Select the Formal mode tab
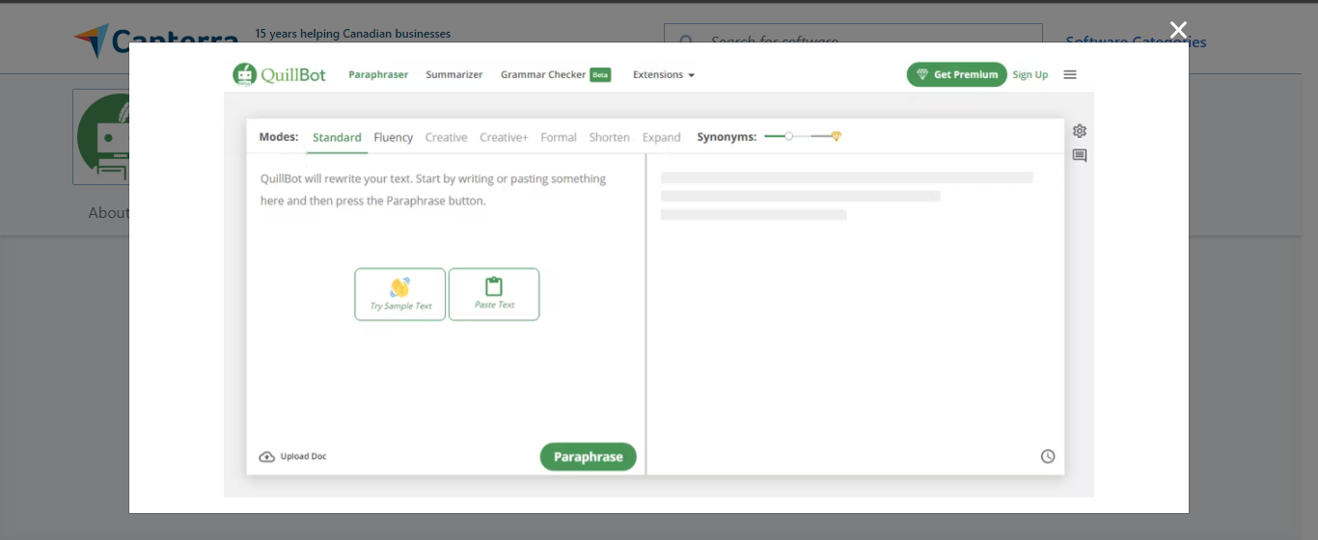This screenshot has width=1318, height=540. click(559, 137)
